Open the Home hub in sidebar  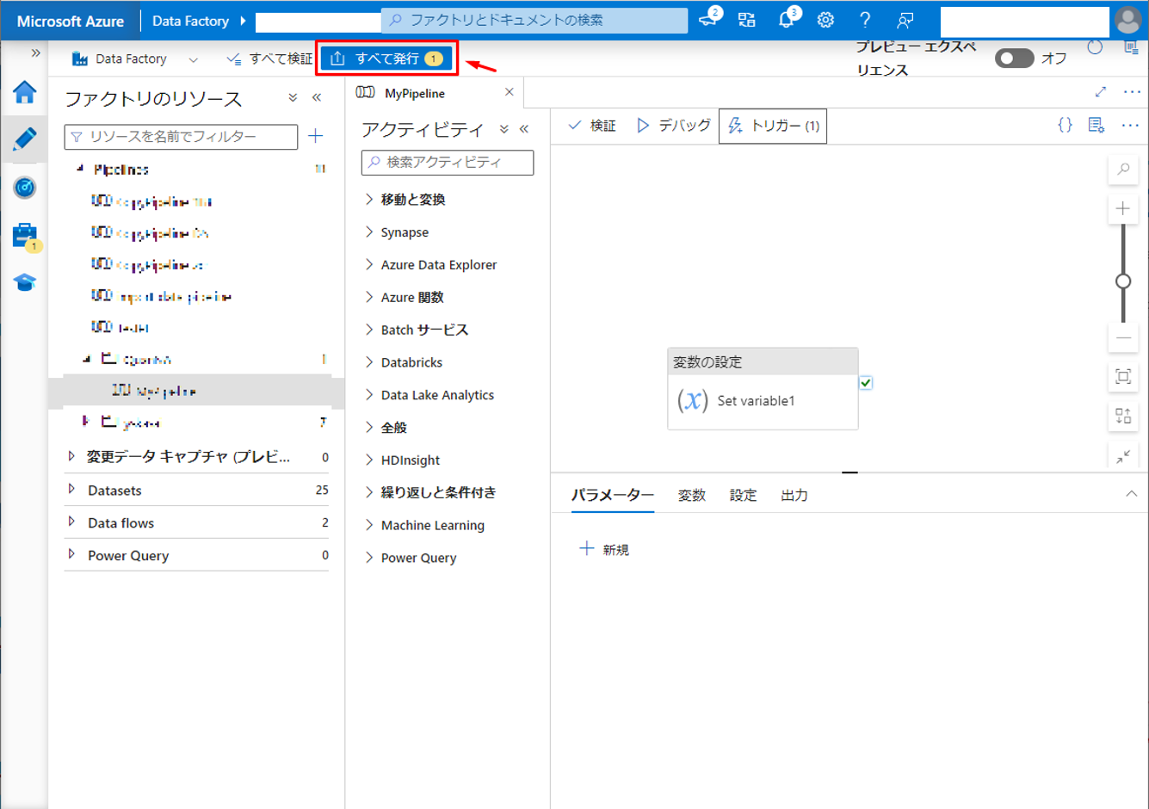click(x=24, y=92)
